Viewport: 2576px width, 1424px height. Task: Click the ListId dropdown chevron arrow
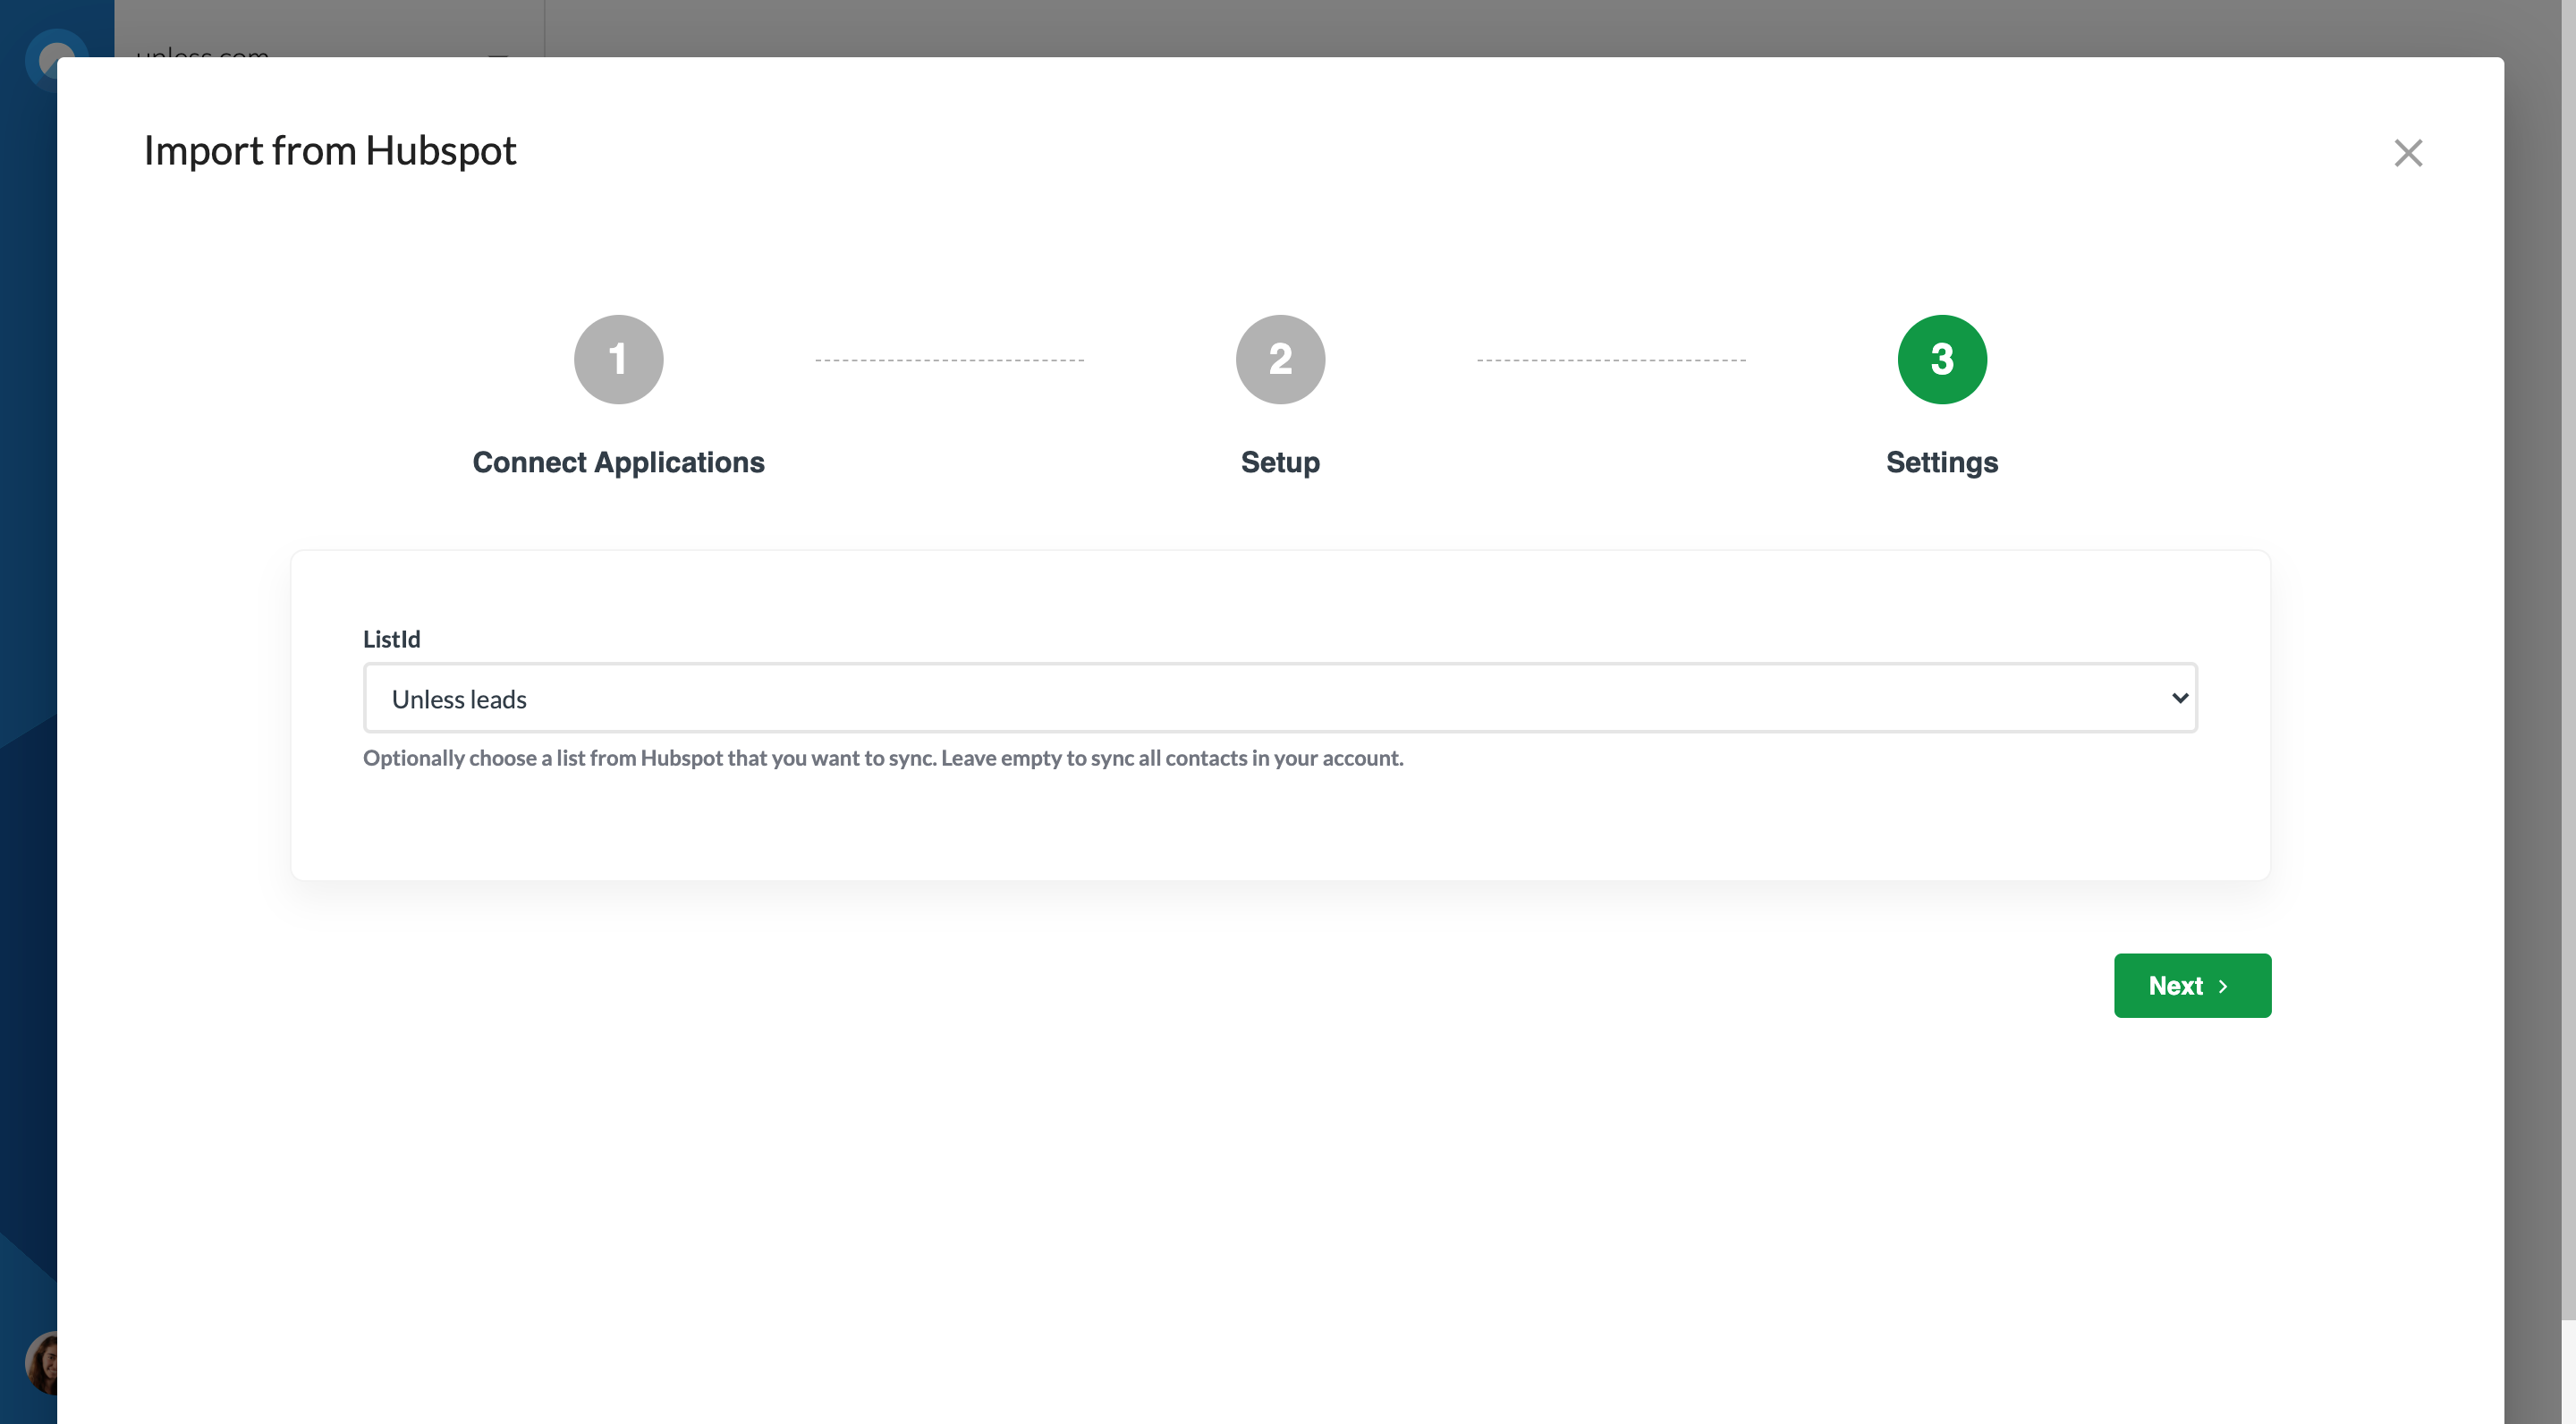pos(2179,698)
